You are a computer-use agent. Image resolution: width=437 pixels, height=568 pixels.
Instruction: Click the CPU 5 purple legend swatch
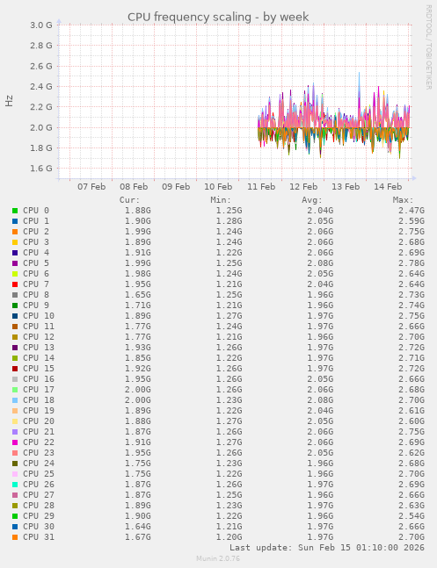[x=15, y=263]
